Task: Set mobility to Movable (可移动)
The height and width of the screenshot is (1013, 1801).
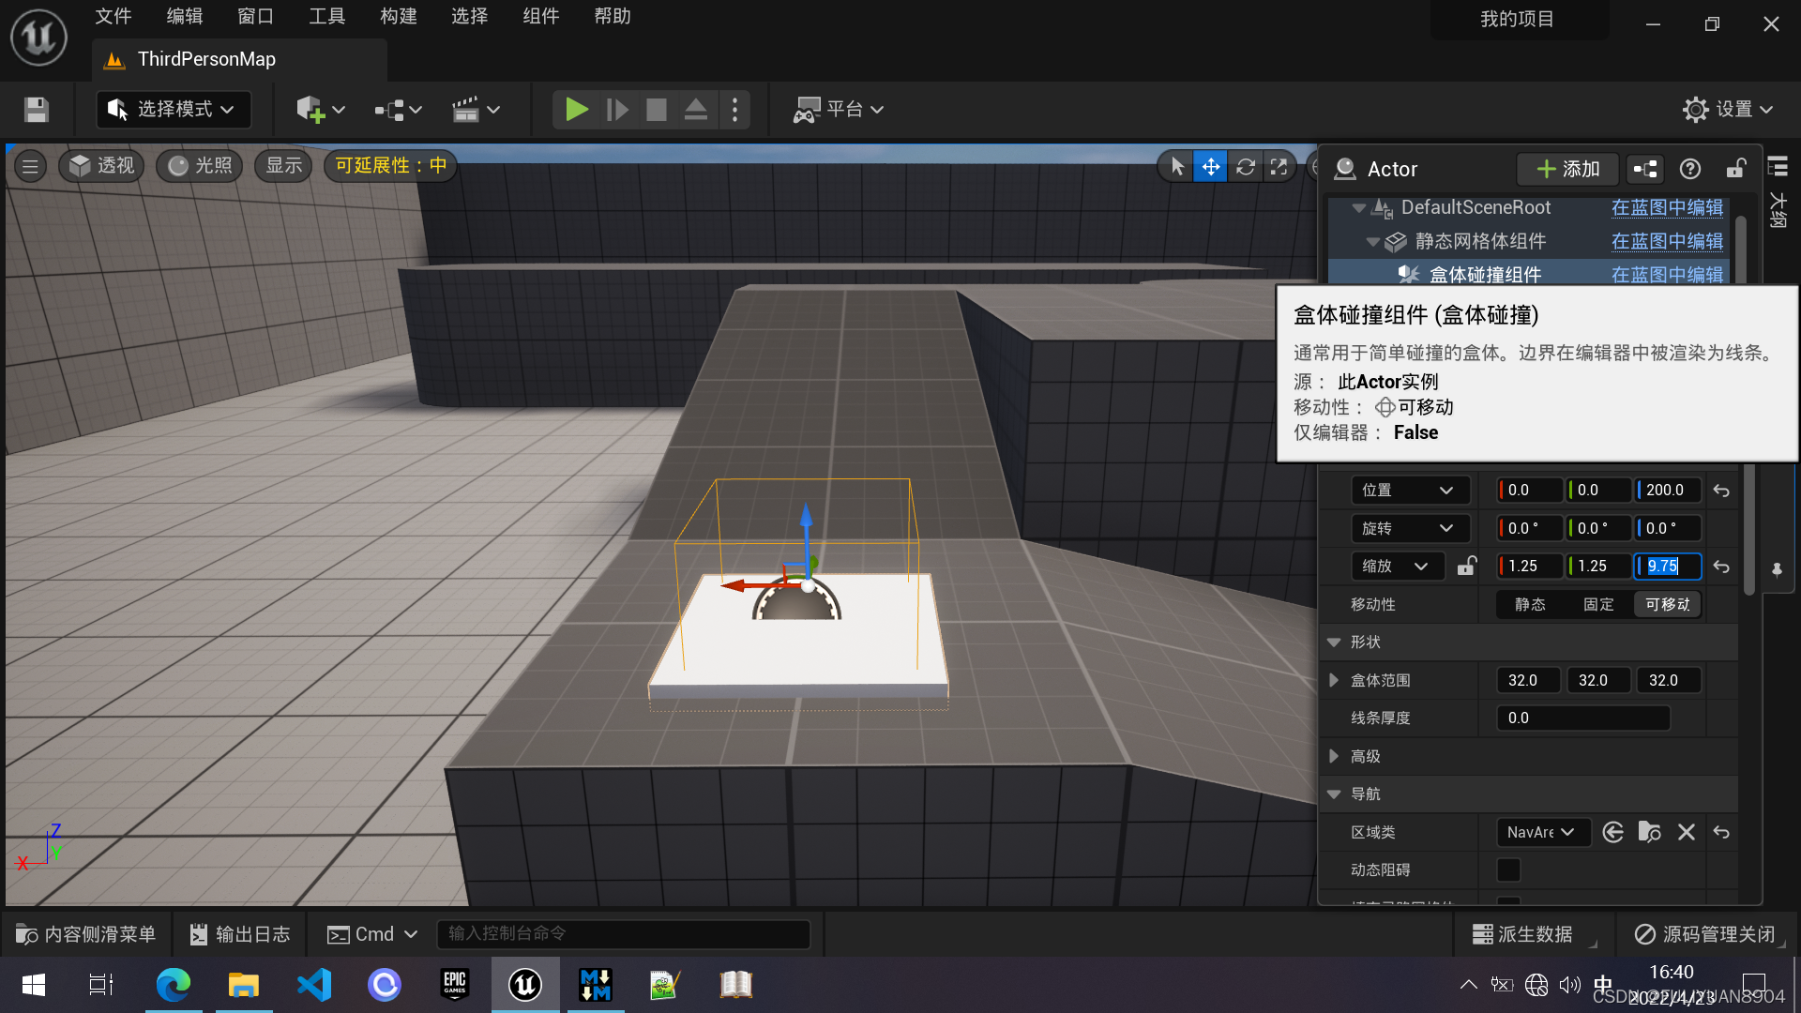Action: (1667, 605)
